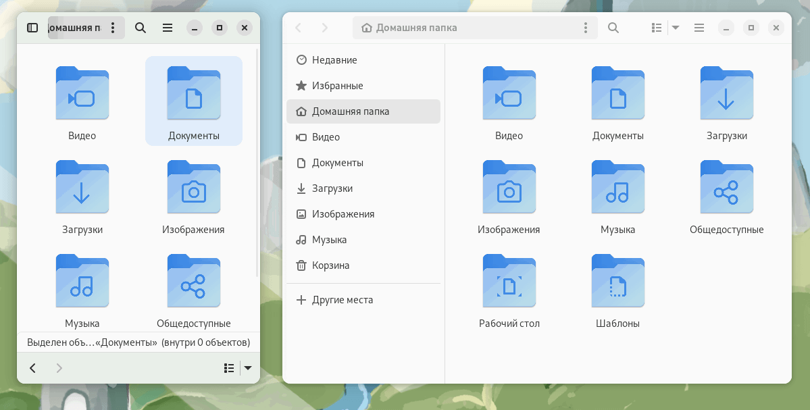
Task: Go forward using bottom arrow in small window
Action: pos(59,367)
